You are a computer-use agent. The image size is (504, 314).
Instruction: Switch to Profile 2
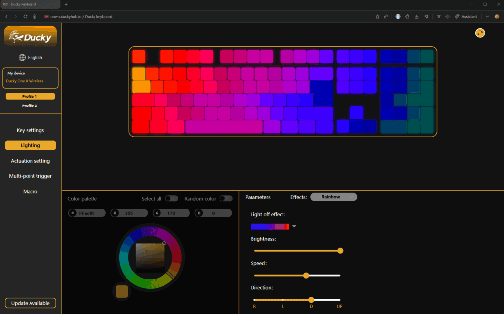pyautogui.click(x=30, y=105)
